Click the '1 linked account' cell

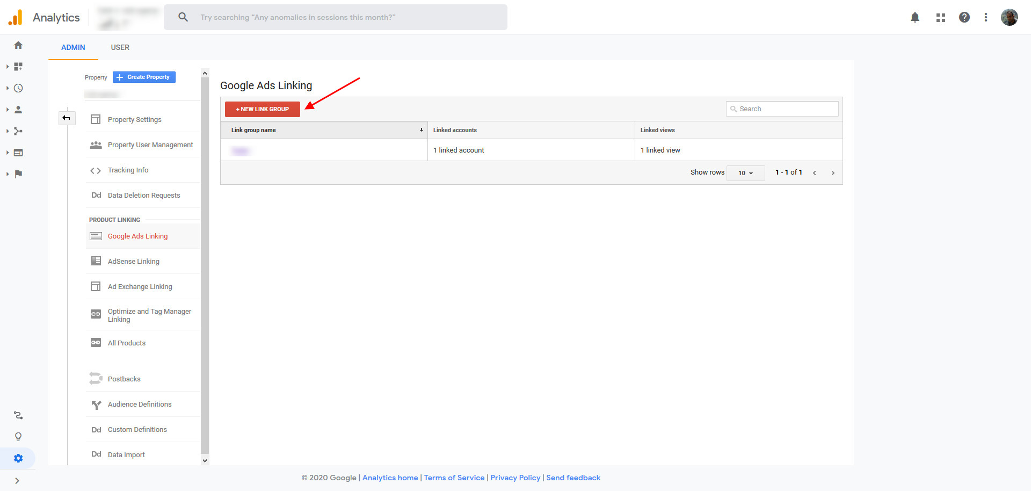point(531,150)
